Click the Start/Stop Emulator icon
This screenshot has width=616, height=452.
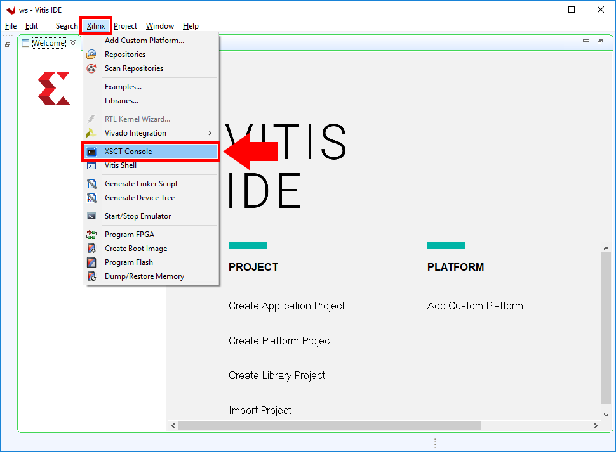(x=91, y=216)
